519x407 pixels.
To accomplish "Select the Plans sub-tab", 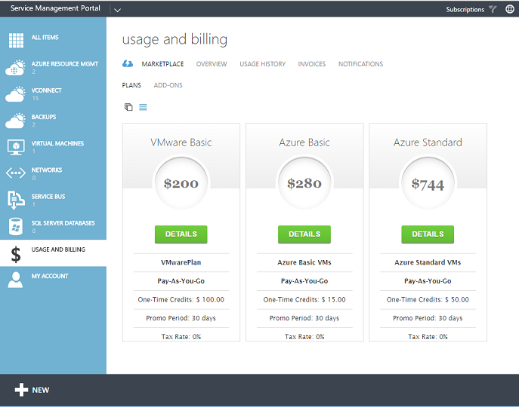I will pos(131,85).
